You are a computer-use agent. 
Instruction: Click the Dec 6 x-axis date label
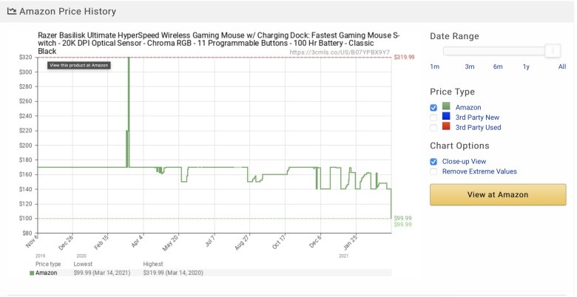(x=314, y=241)
